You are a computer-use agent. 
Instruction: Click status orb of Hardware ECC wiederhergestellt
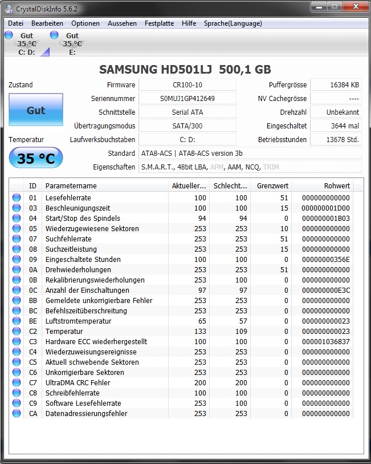pos(17,341)
